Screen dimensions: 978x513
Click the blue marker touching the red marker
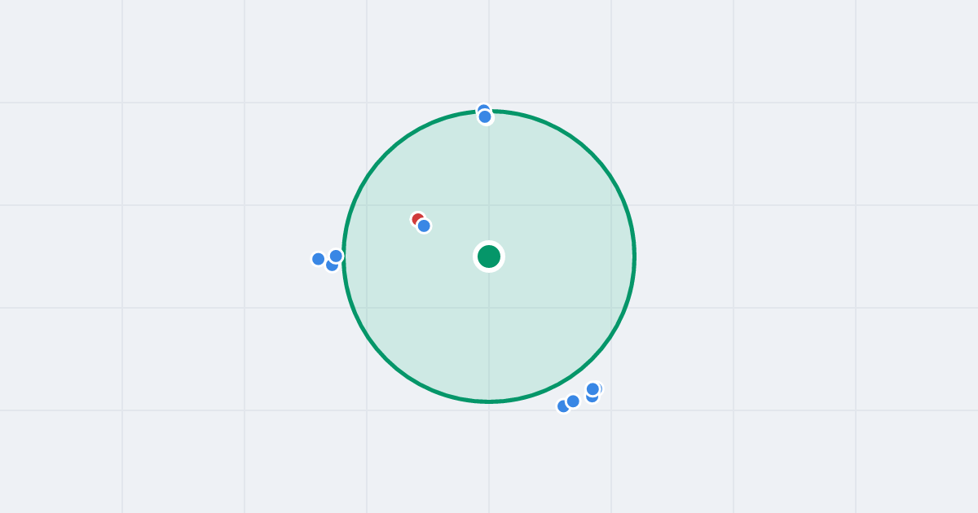(x=424, y=226)
